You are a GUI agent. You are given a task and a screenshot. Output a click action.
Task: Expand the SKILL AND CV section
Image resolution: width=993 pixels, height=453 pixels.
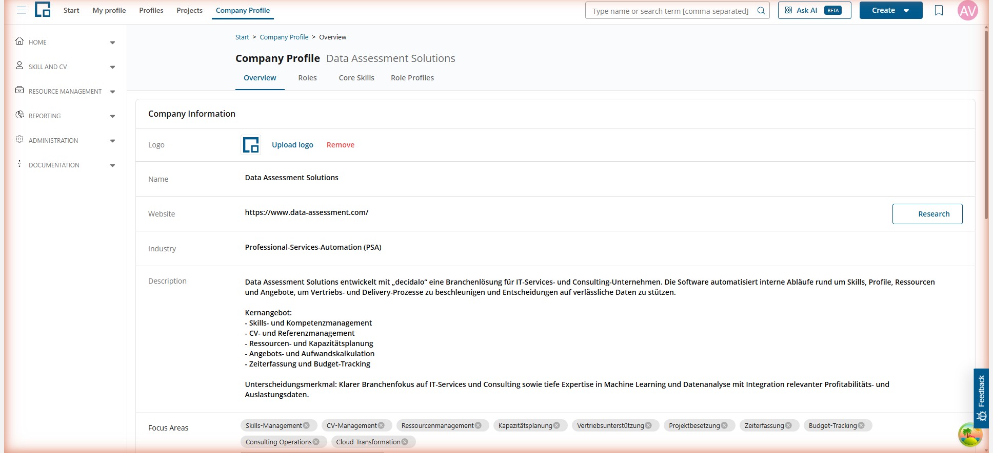112,67
